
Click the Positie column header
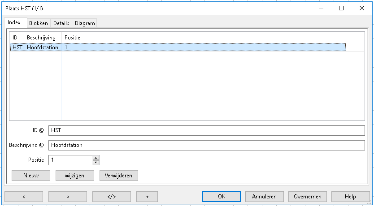click(73, 37)
